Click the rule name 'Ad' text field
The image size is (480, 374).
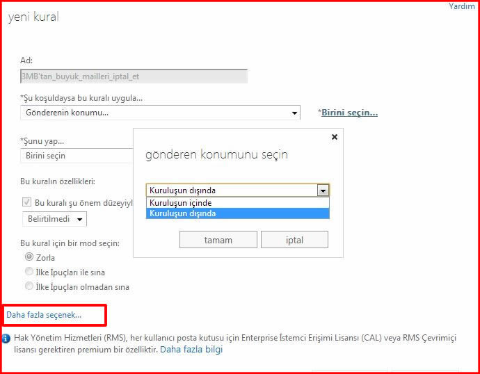point(134,76)
